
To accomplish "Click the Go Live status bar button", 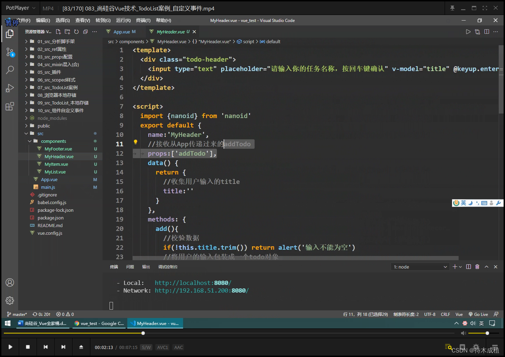I will (478, 314).
